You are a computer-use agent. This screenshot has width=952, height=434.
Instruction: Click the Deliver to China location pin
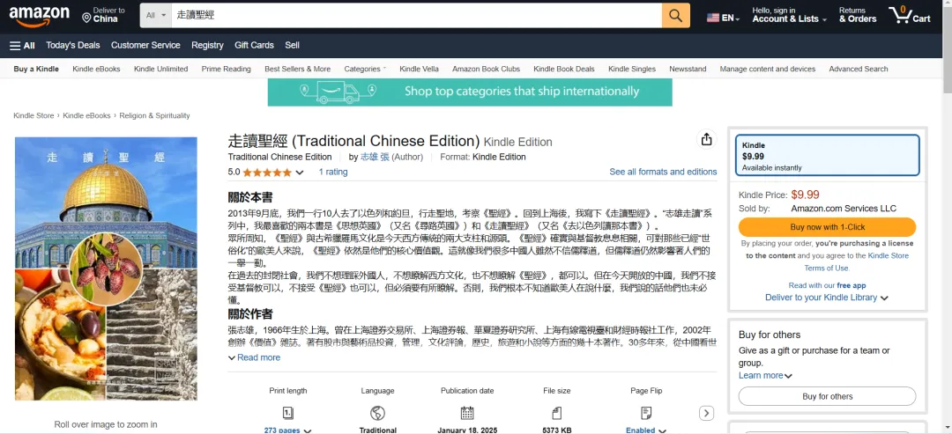coord(86,18)
